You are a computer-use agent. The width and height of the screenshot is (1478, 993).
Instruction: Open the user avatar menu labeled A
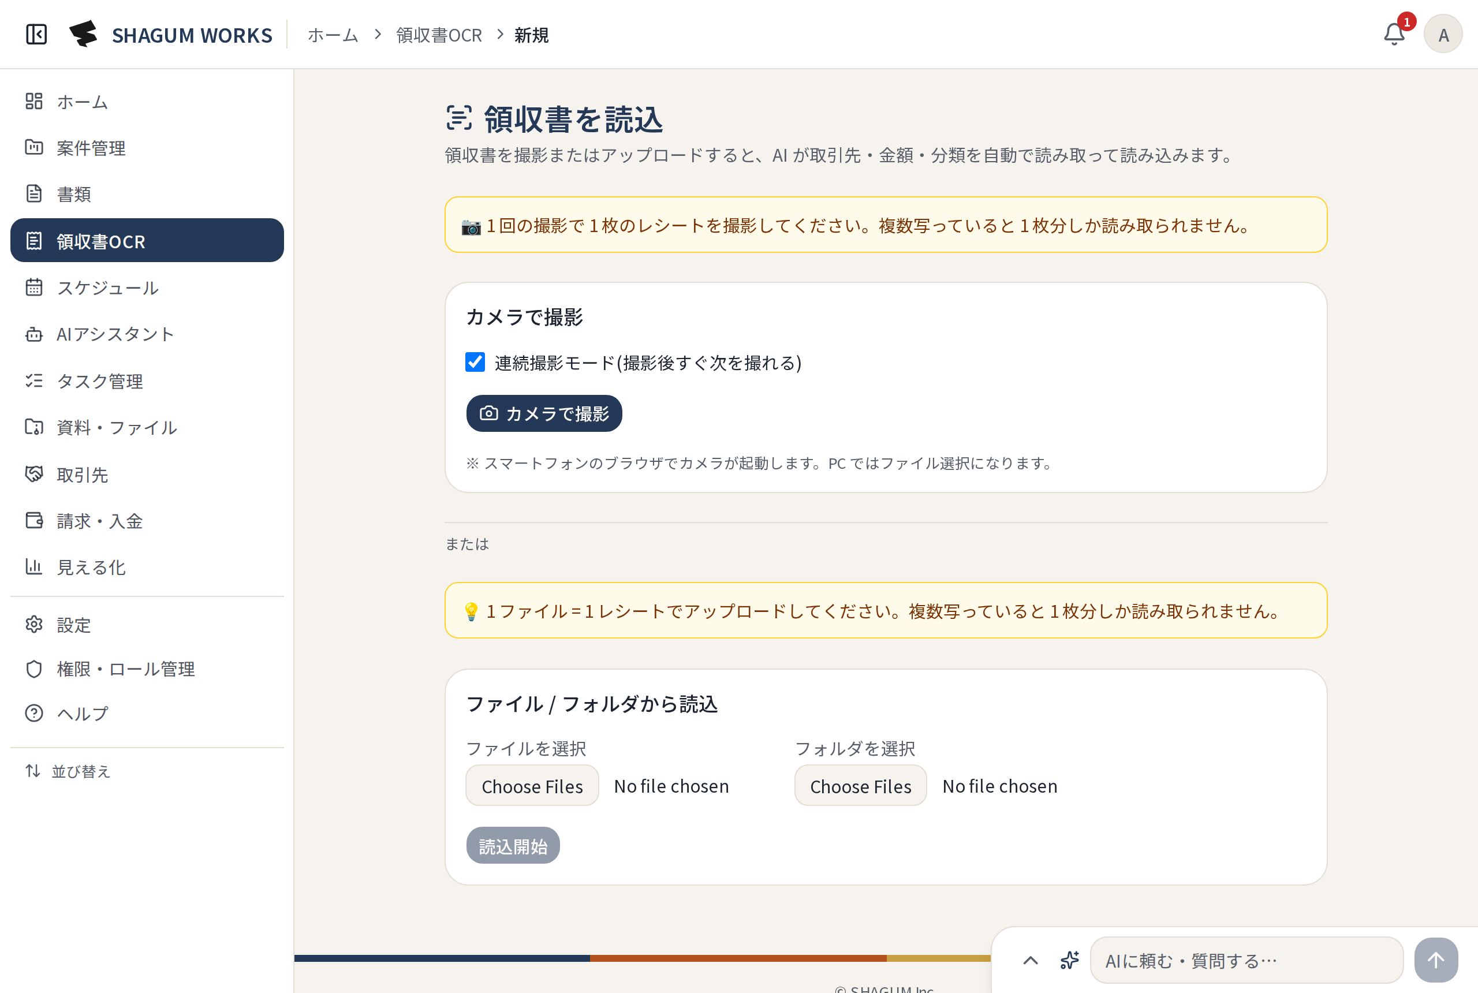pyautogui.click(x=1443, y=34)
